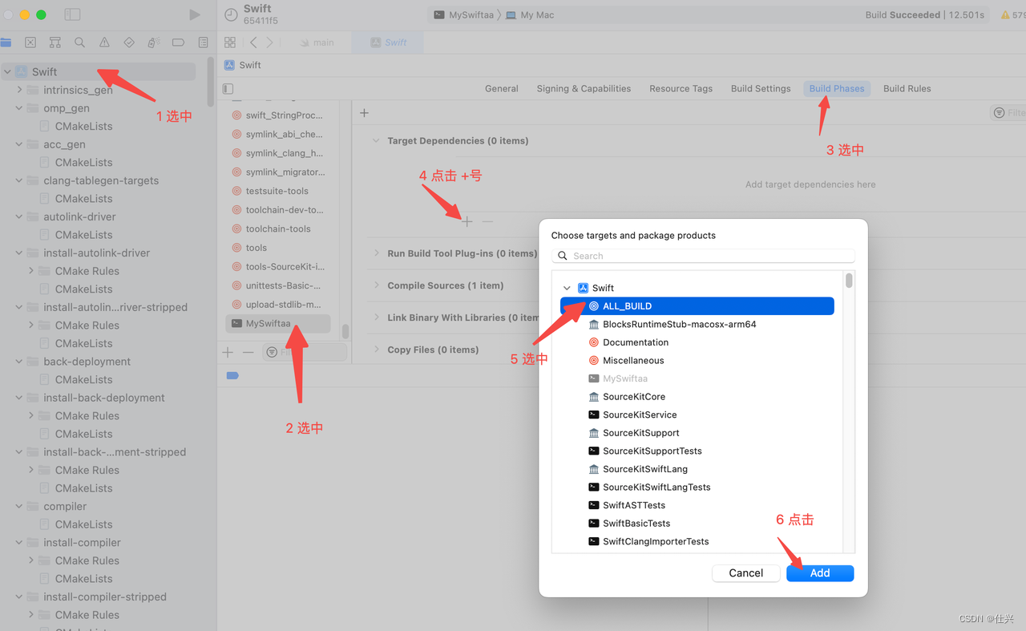Open the Source Control navigator icon
The height and width of the screenshot is (631, 1026).
click(30, 42)
